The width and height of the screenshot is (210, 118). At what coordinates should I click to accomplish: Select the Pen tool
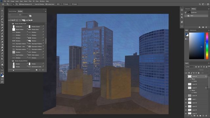click(x=2, y=53)
